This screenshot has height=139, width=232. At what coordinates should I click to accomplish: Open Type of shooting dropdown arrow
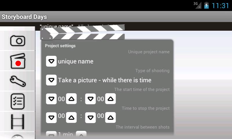tap(51, 80)
